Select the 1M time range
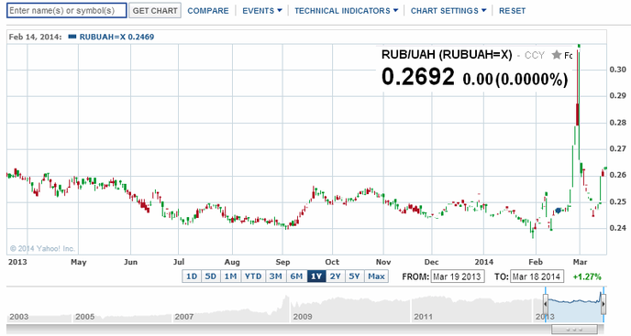 tap(230, 276)
